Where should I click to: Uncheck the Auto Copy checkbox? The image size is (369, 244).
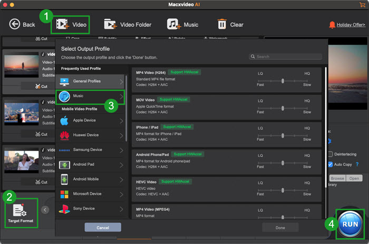[x=331, y=164]
